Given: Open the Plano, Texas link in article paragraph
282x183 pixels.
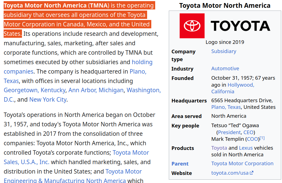Looking at the screenshot, I should tap(138, 72).
